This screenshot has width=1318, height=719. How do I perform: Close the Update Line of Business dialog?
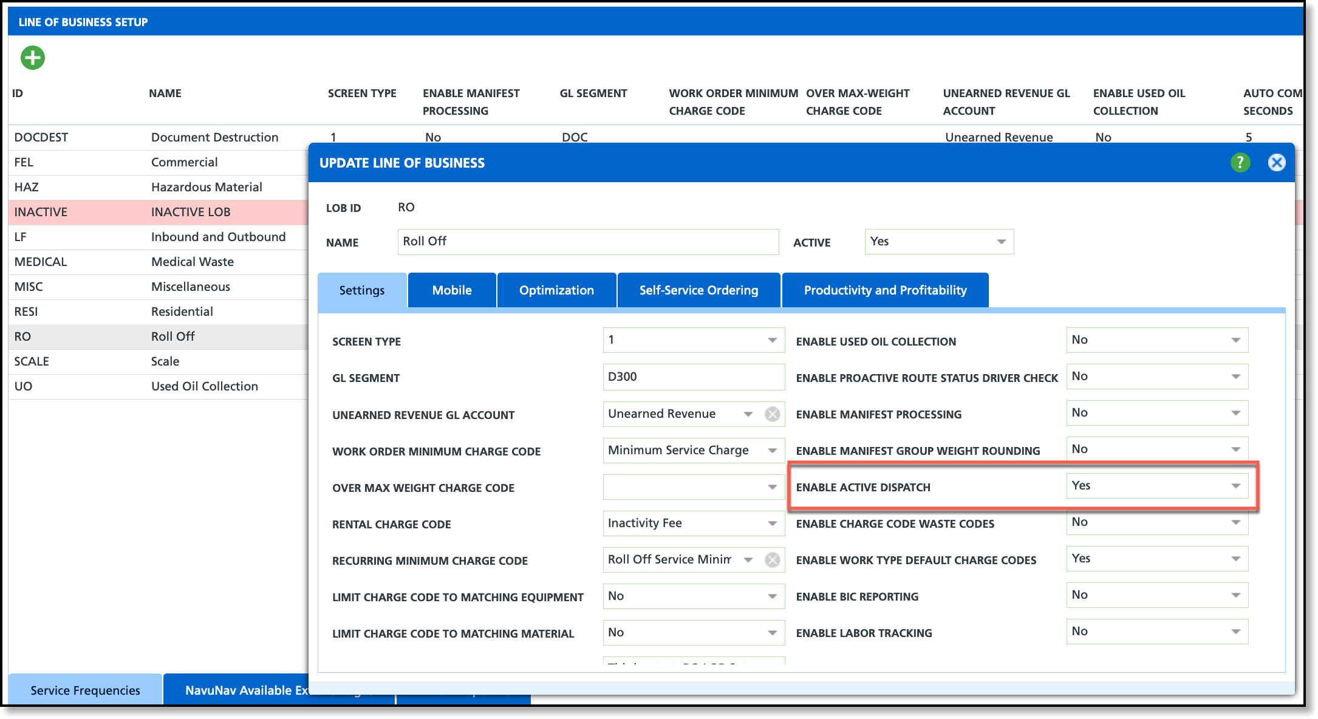1277,163
